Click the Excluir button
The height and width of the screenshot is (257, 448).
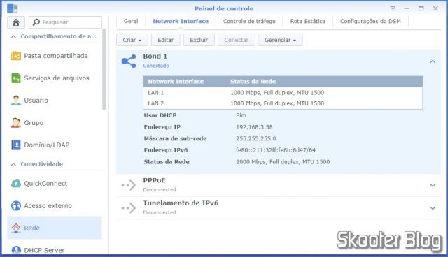pyautogui.click(x=199, y=40)
